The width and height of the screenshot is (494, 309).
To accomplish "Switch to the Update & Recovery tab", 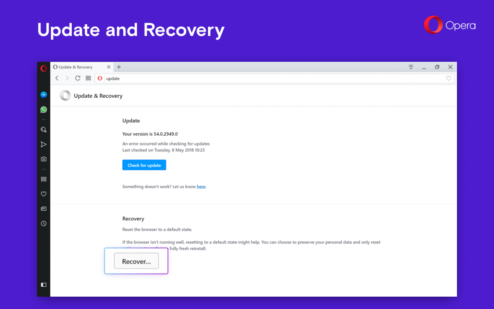I will 78,67.
